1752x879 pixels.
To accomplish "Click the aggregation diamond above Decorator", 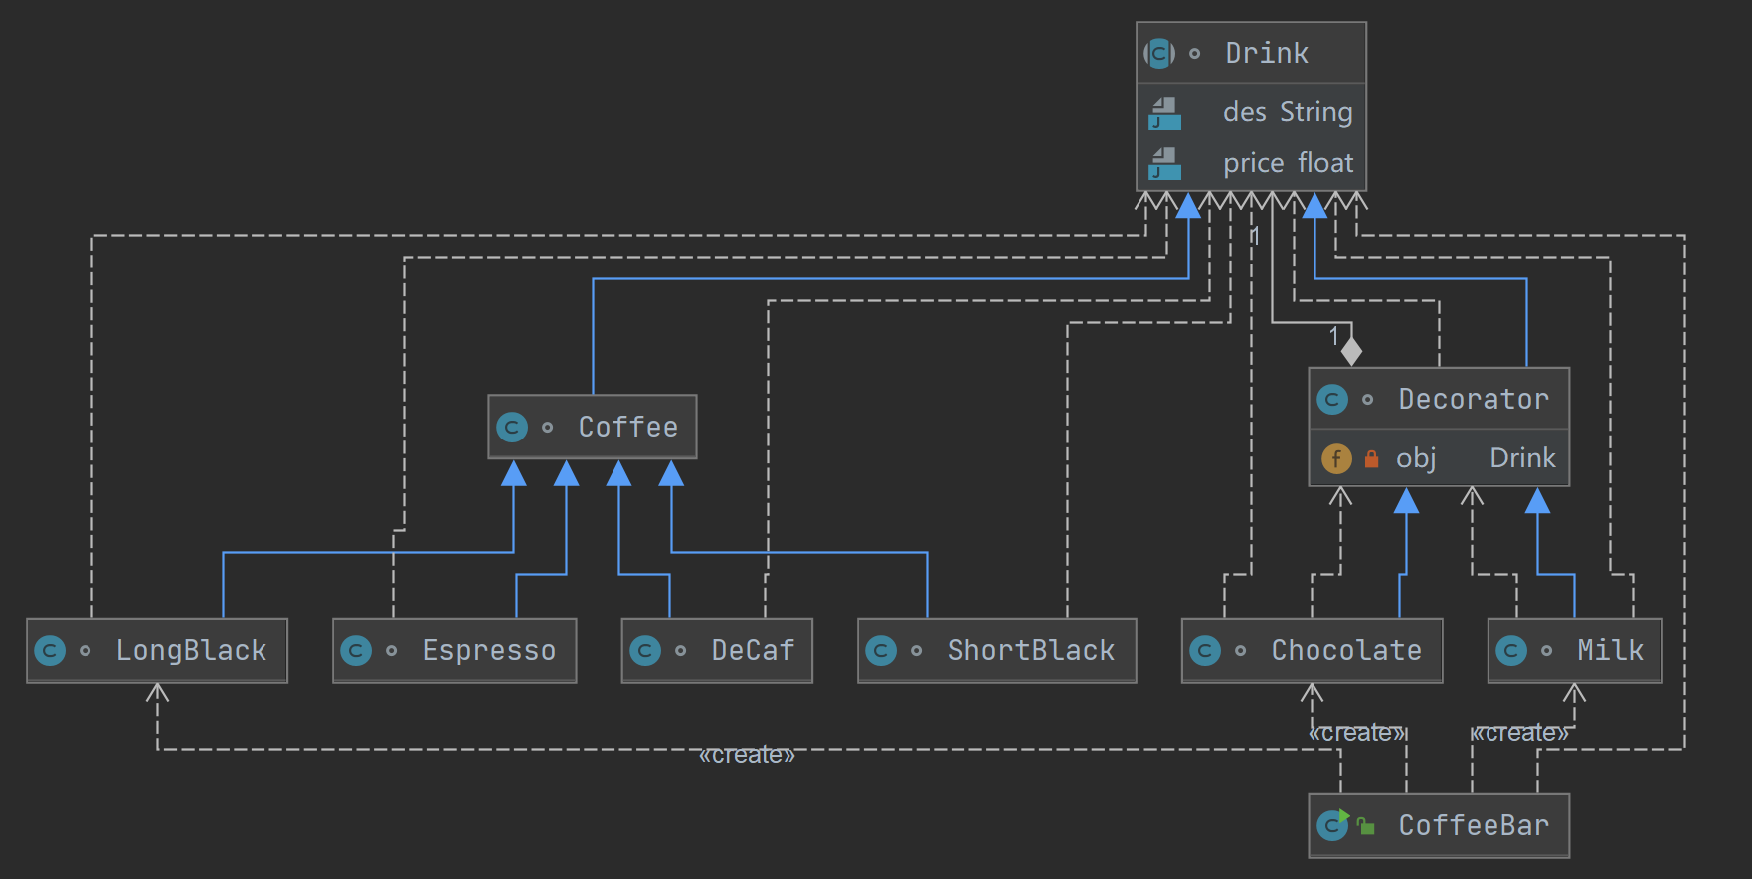I will point(1351,351).
